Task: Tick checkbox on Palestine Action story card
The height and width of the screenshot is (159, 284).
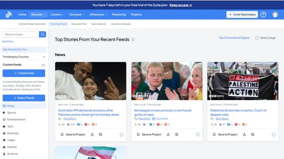Action: [x=274, y=135]
